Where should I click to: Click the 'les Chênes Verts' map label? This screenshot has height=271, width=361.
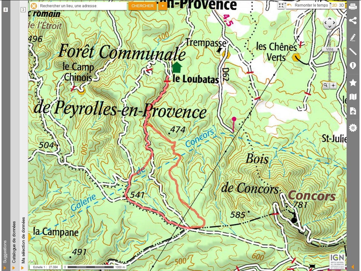[276, 52]
